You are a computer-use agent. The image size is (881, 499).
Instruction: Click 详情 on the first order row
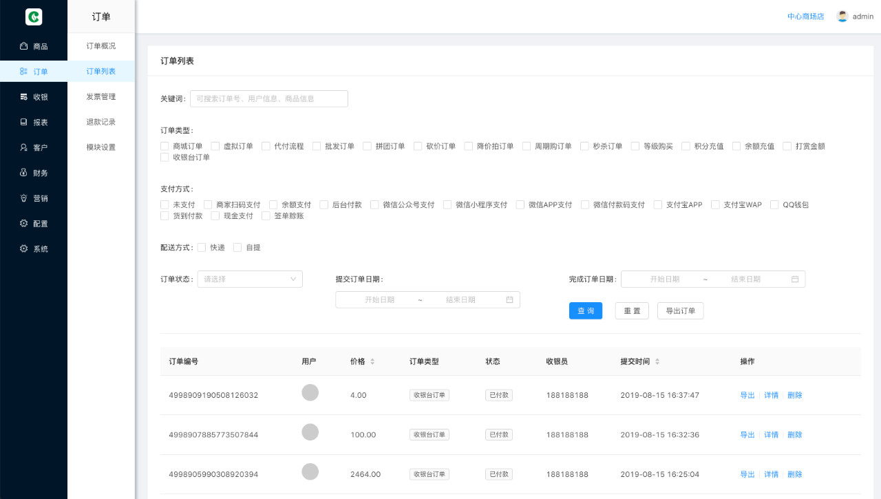[x=771, y=395]
